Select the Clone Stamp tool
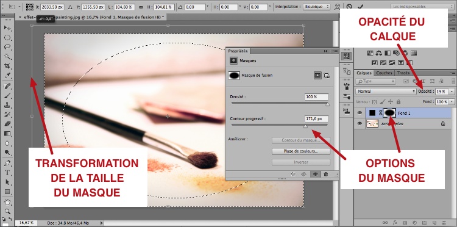457x227 pixels. point(7,105)
